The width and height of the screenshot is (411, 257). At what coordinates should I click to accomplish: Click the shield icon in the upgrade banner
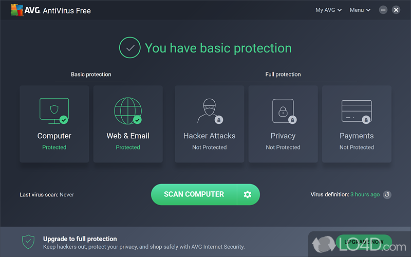pos(28,242)
